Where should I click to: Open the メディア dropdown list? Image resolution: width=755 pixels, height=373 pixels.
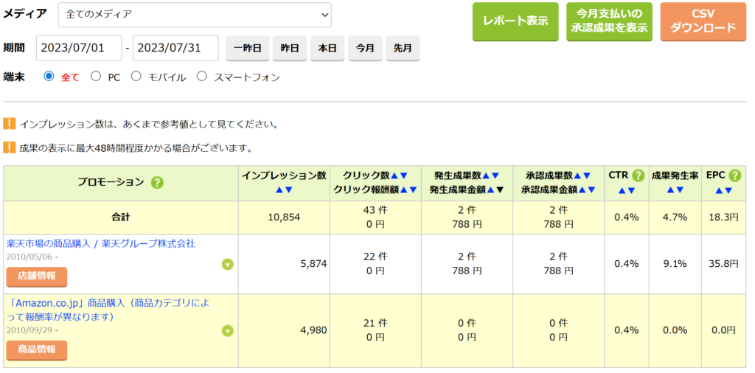point(194,14)
